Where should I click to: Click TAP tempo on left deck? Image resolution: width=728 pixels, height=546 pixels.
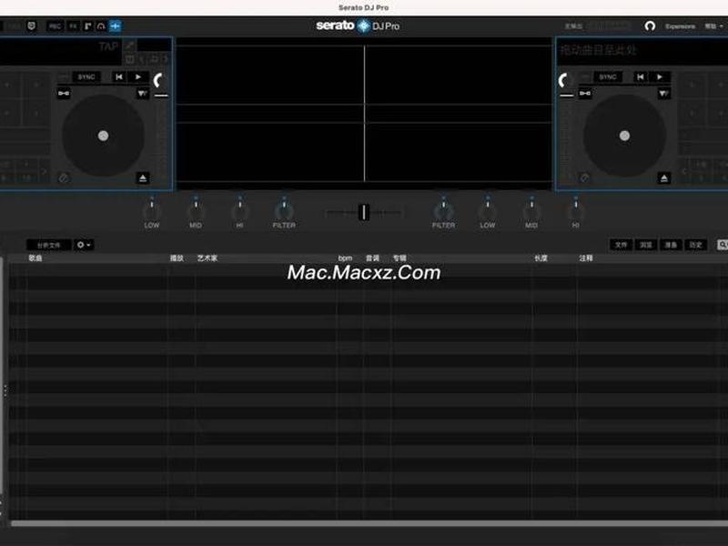click(108, 46)
